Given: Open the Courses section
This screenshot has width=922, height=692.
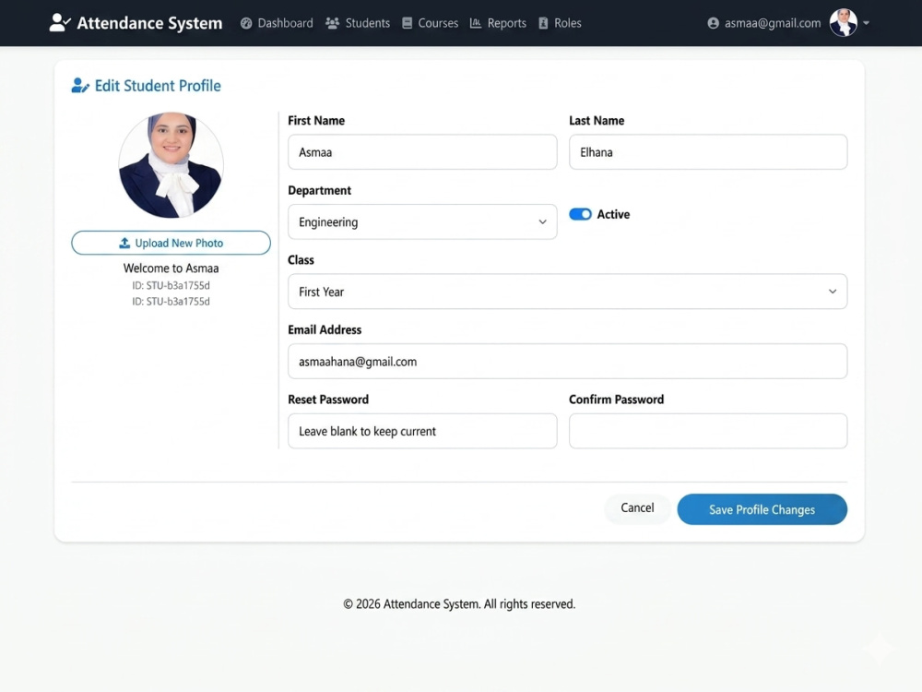Looking at the screenshot, I should point(431,23).
